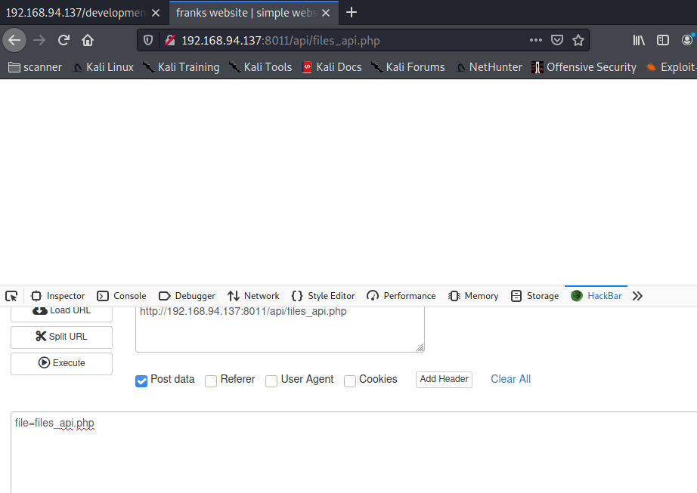Close the 192.168.94.137/developmen tab
697x493 pixels.
point(156,13)
